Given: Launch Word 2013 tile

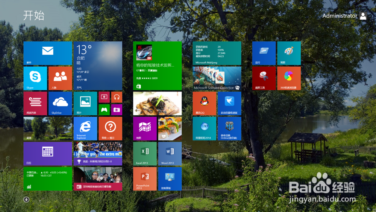Looking at the screenshot, I should point(170,153).
